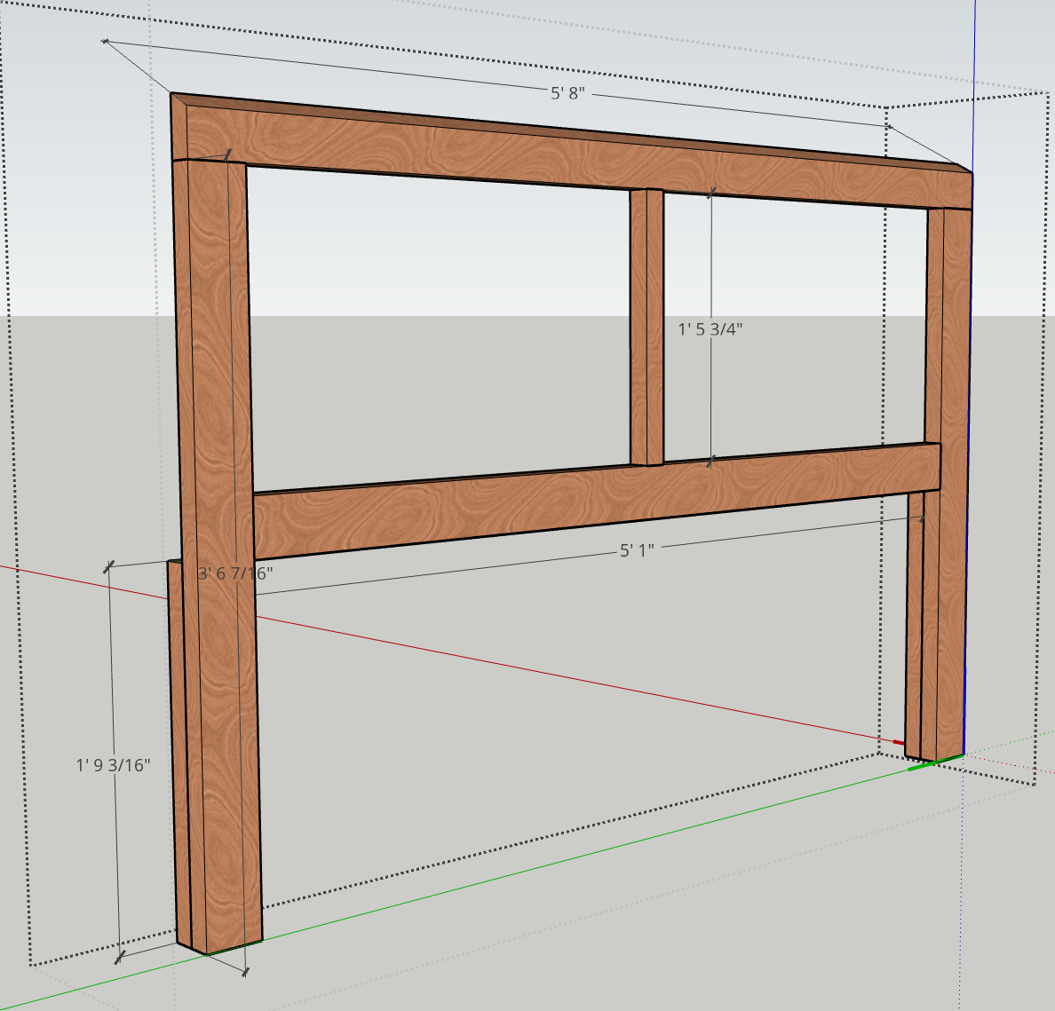Select the lower horizontal cross rail
Screen dimensions: 1055x1011
point(596,500)
